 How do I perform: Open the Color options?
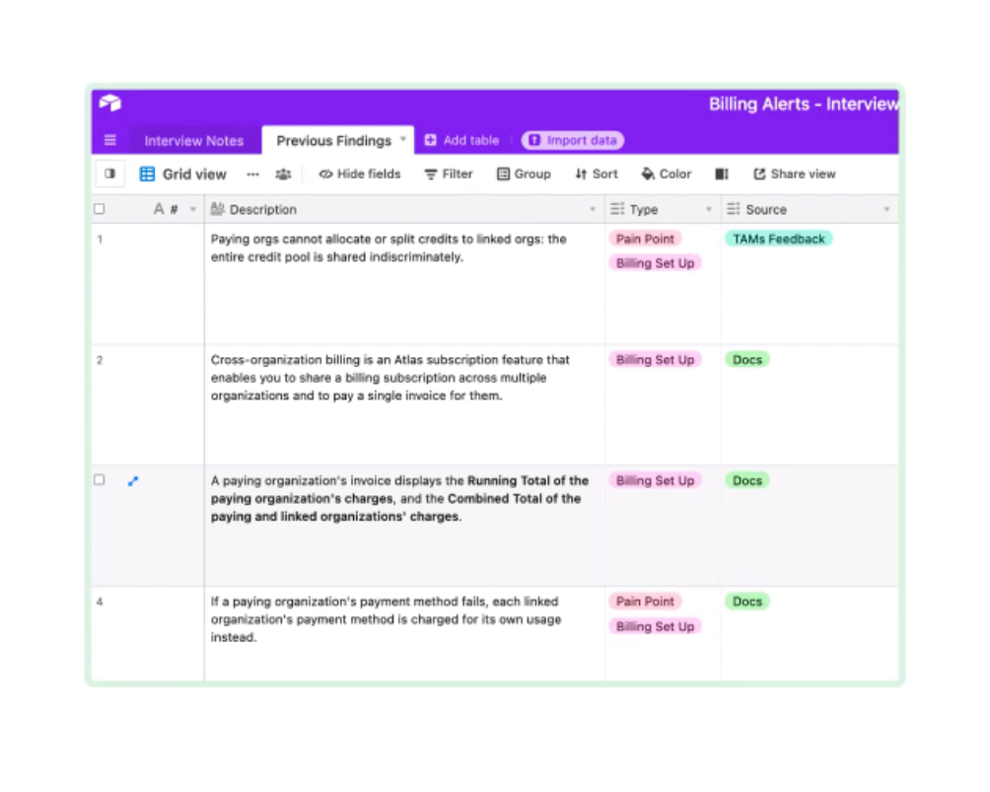[x=666, y=174]
